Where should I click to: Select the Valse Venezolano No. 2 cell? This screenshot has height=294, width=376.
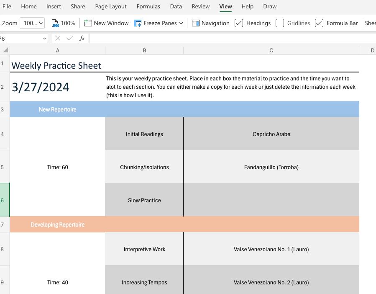(271, 280)
